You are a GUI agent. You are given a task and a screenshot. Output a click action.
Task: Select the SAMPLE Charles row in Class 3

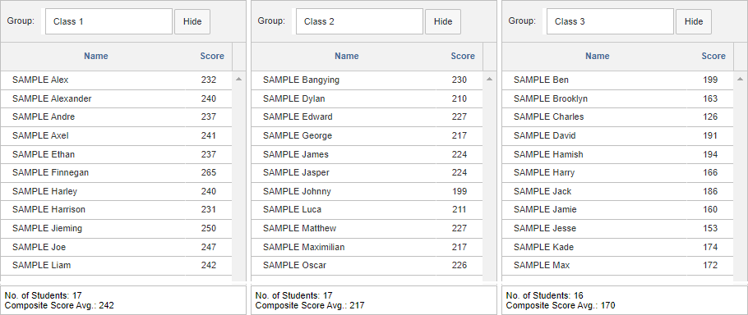point(618,117)
